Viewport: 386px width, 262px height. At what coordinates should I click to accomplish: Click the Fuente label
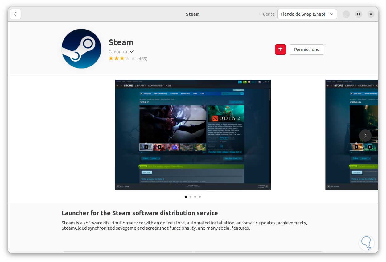coord(267,14)
